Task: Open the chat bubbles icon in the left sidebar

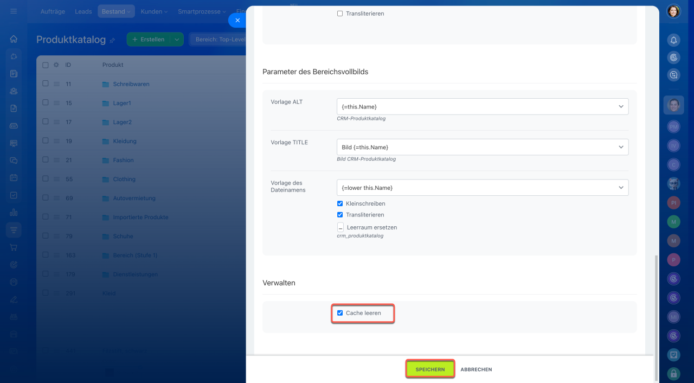Action: [x=14, y=161]
